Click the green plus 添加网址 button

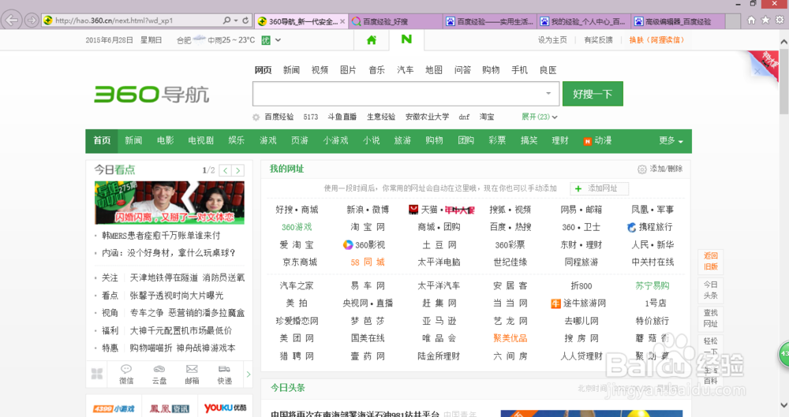pos(600,188)
